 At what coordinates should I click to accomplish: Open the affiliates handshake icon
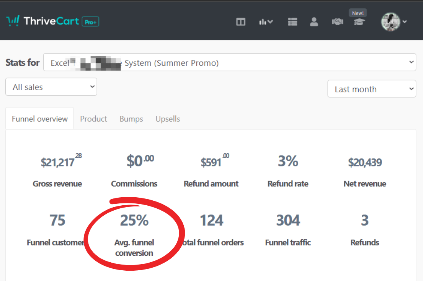tap(338, 22)
